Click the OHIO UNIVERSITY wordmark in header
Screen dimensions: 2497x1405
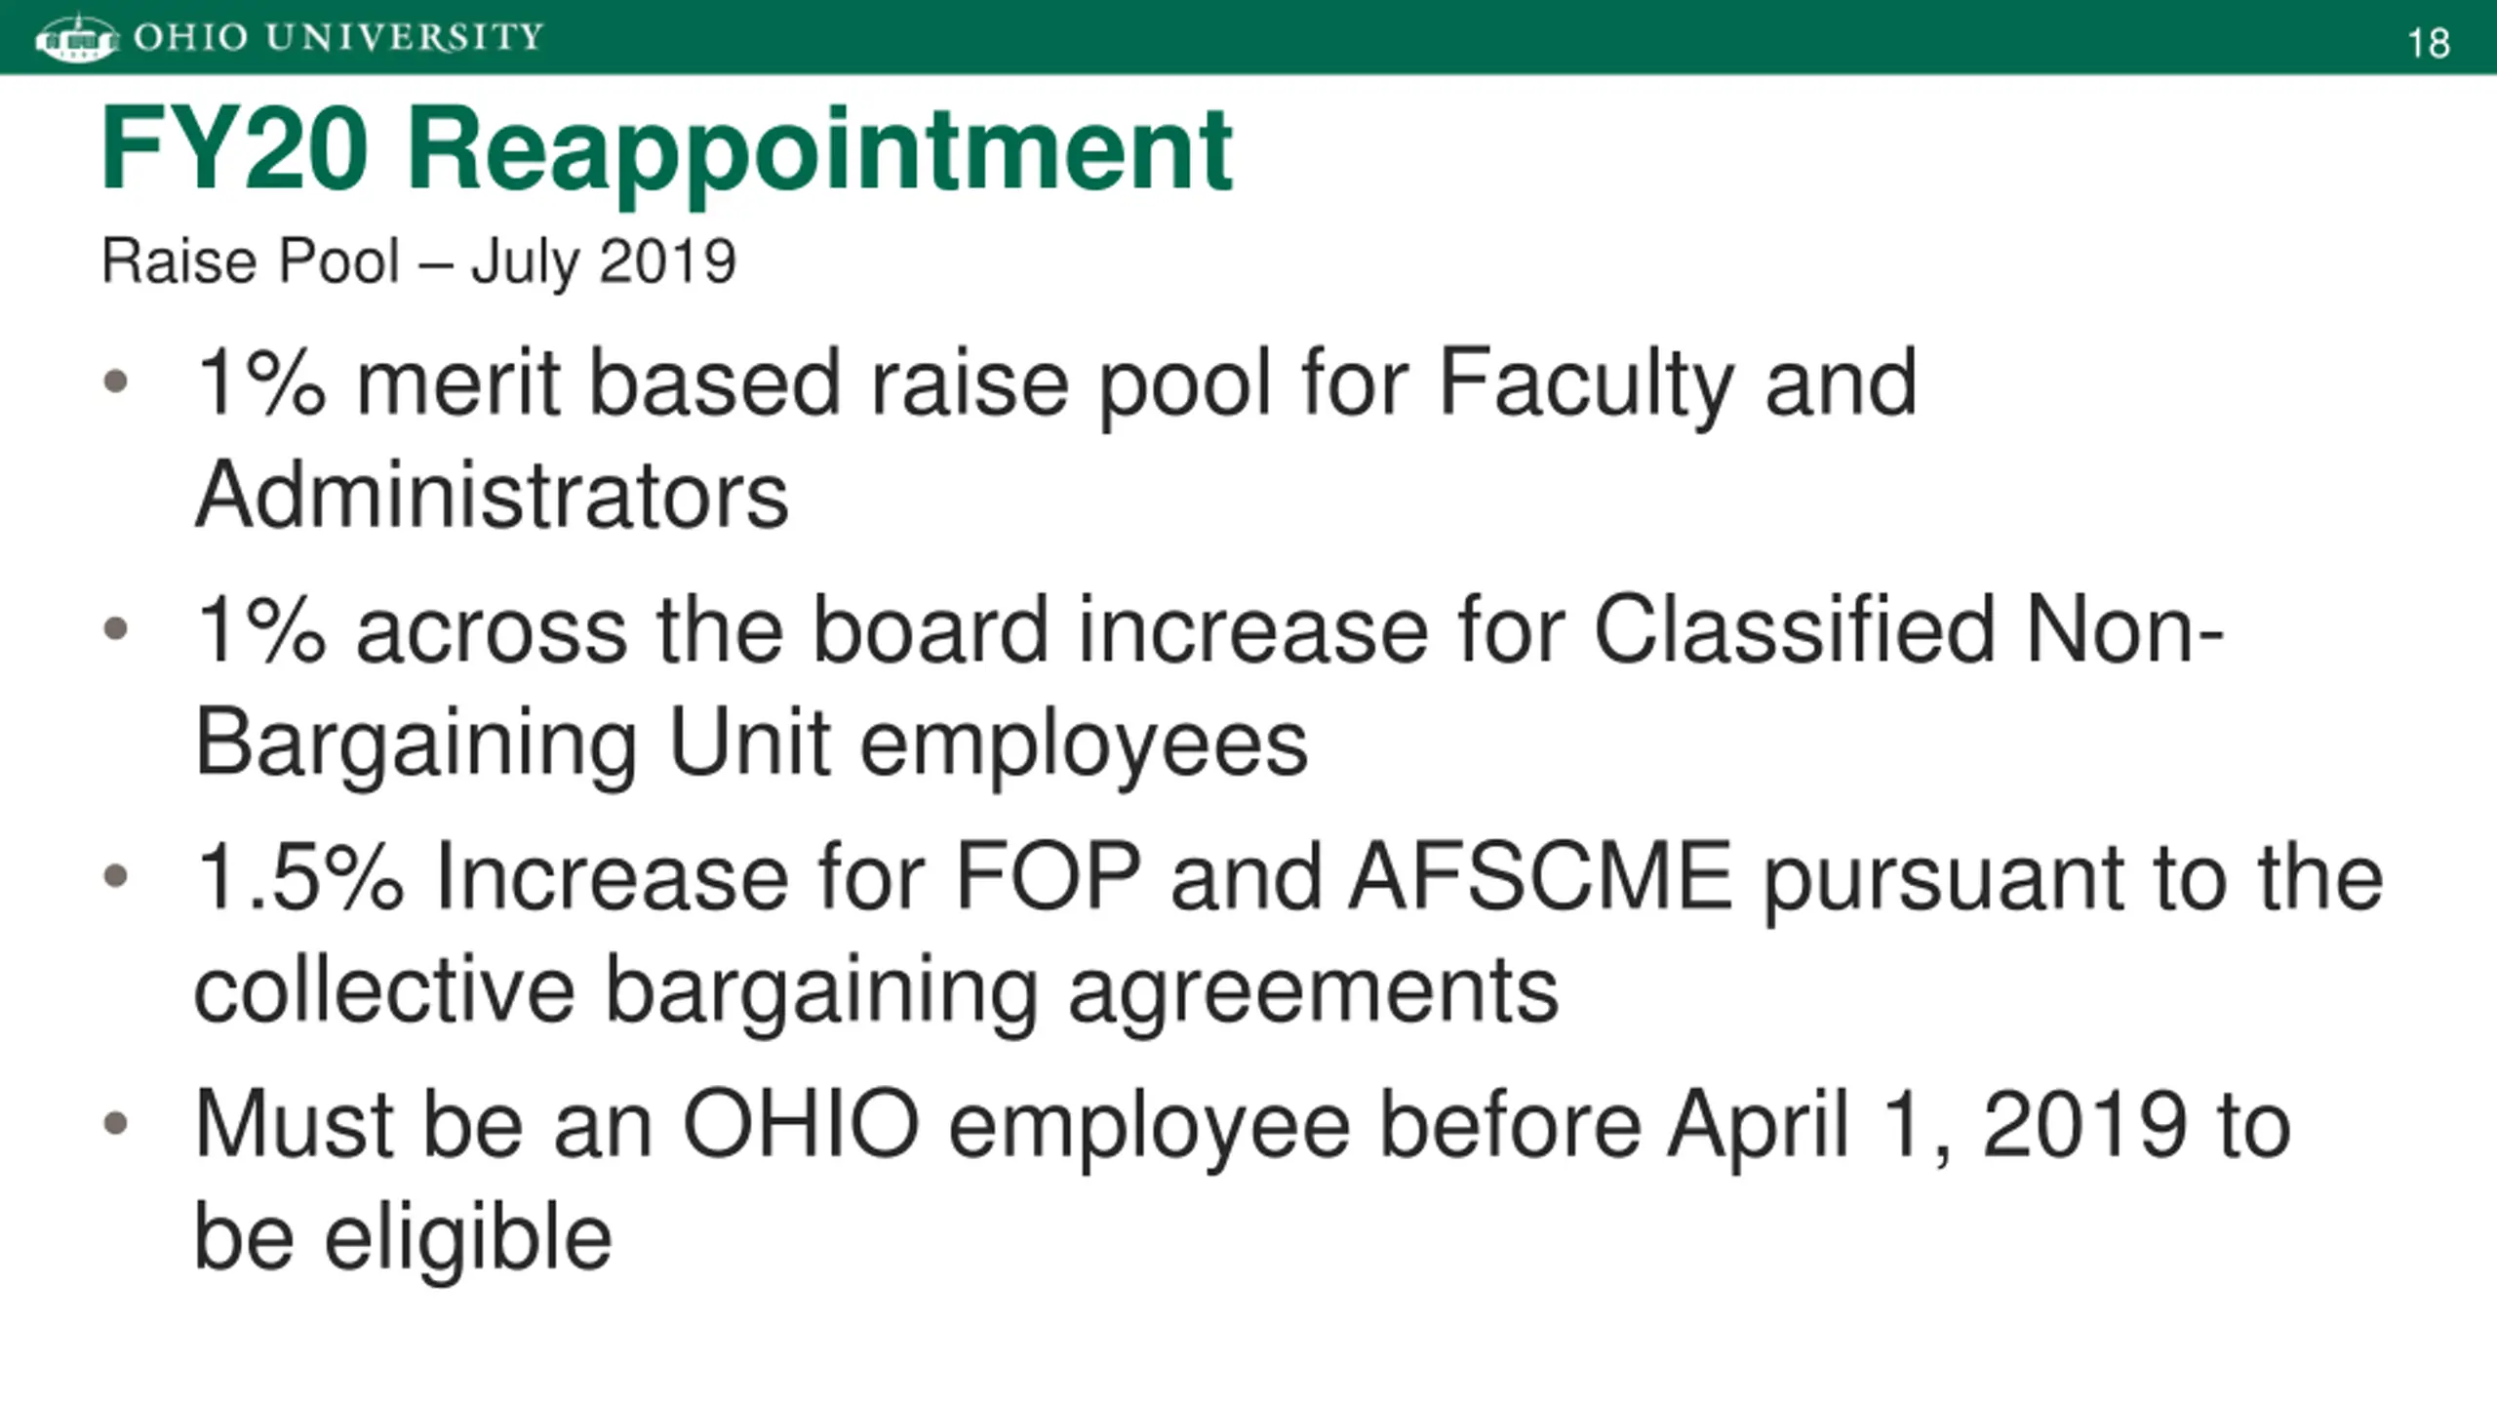(x=337, y=37)
